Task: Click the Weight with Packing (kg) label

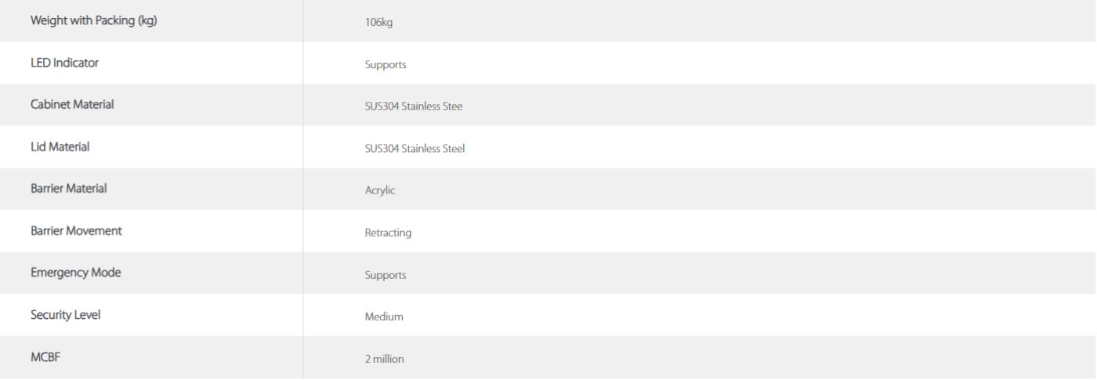Action: coord(93,20)
